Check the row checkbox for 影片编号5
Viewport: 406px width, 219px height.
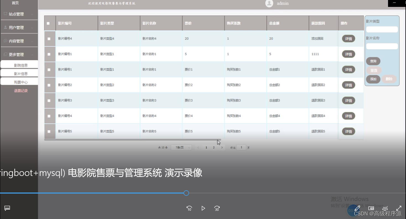click(49, 131)
